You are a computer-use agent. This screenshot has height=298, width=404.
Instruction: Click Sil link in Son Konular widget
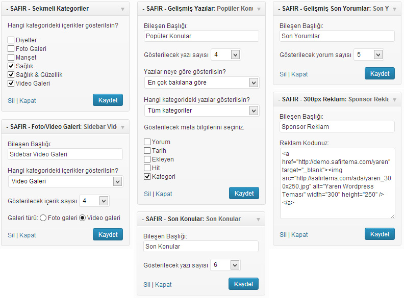pos(147,285)
